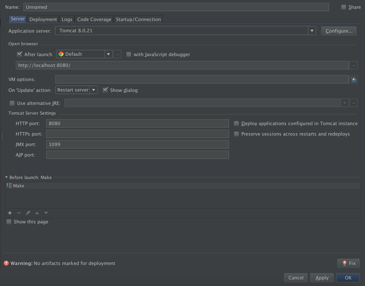Screen dimensions: 365x286
Task: Uncheck Show dialog for Update action
Action: (x=105, y=90)
